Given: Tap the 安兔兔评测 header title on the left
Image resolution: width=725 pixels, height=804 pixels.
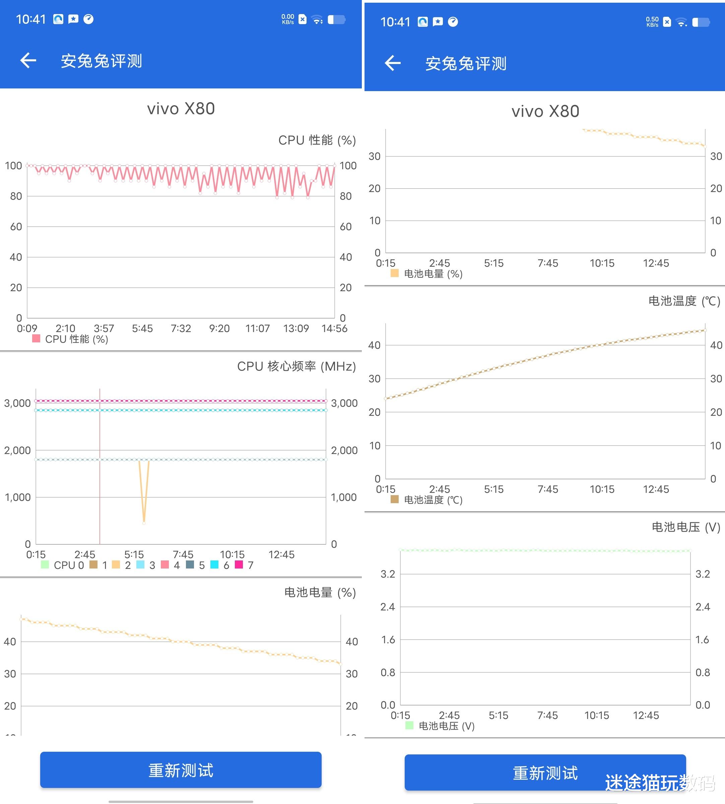Looking at the screenshot, I should pos(101,61).
